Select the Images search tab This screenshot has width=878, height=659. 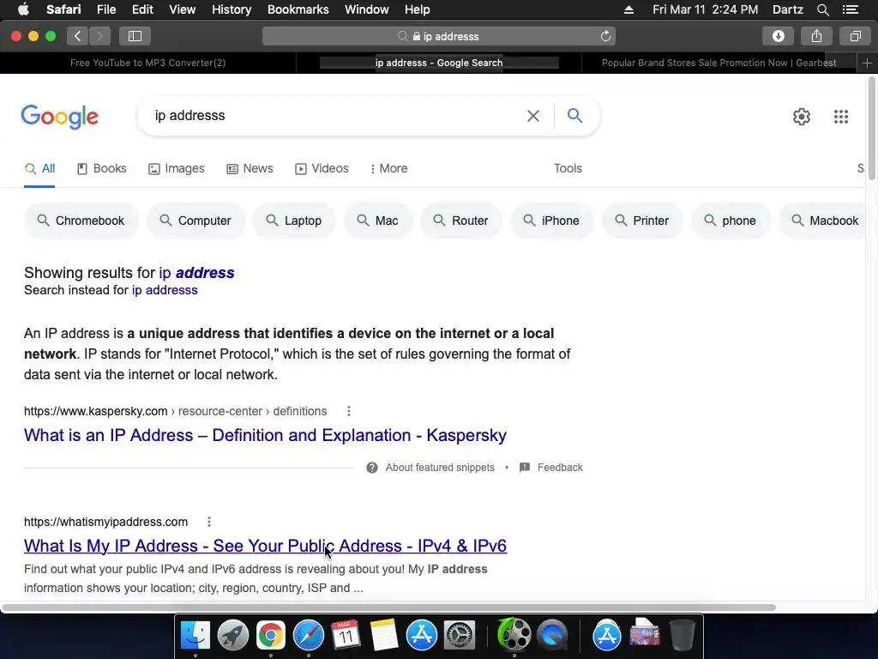[x=177, y=169]
